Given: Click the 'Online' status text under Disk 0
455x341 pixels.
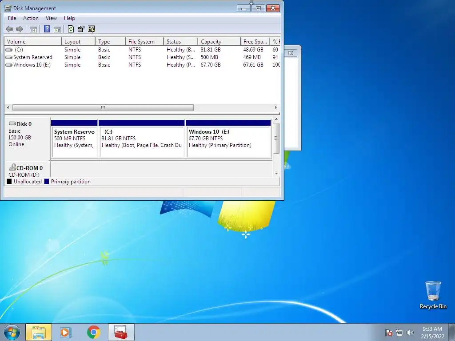Looking at the screenshot, I should tap(16, 144).
